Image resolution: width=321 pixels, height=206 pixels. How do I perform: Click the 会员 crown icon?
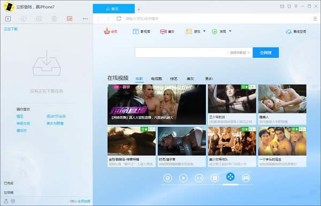click(x=107, y=31)
